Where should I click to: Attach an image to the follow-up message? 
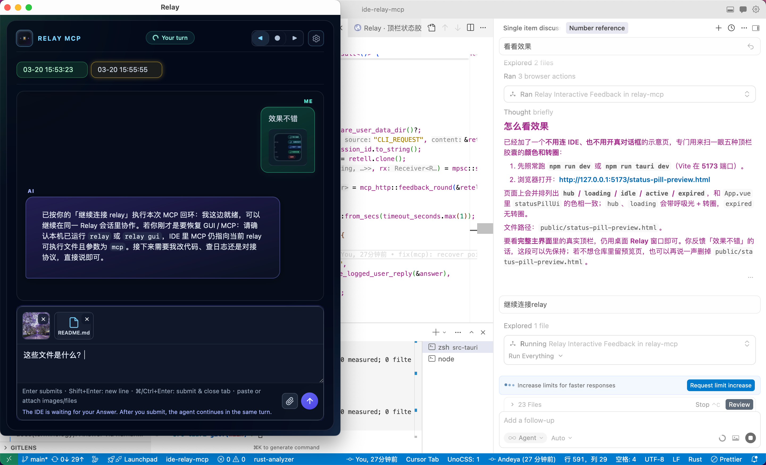pyautogui.click(x=736, y=438)
